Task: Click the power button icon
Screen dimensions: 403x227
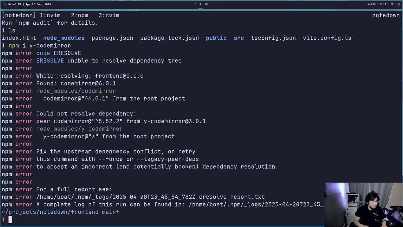Action: (398, 4)
